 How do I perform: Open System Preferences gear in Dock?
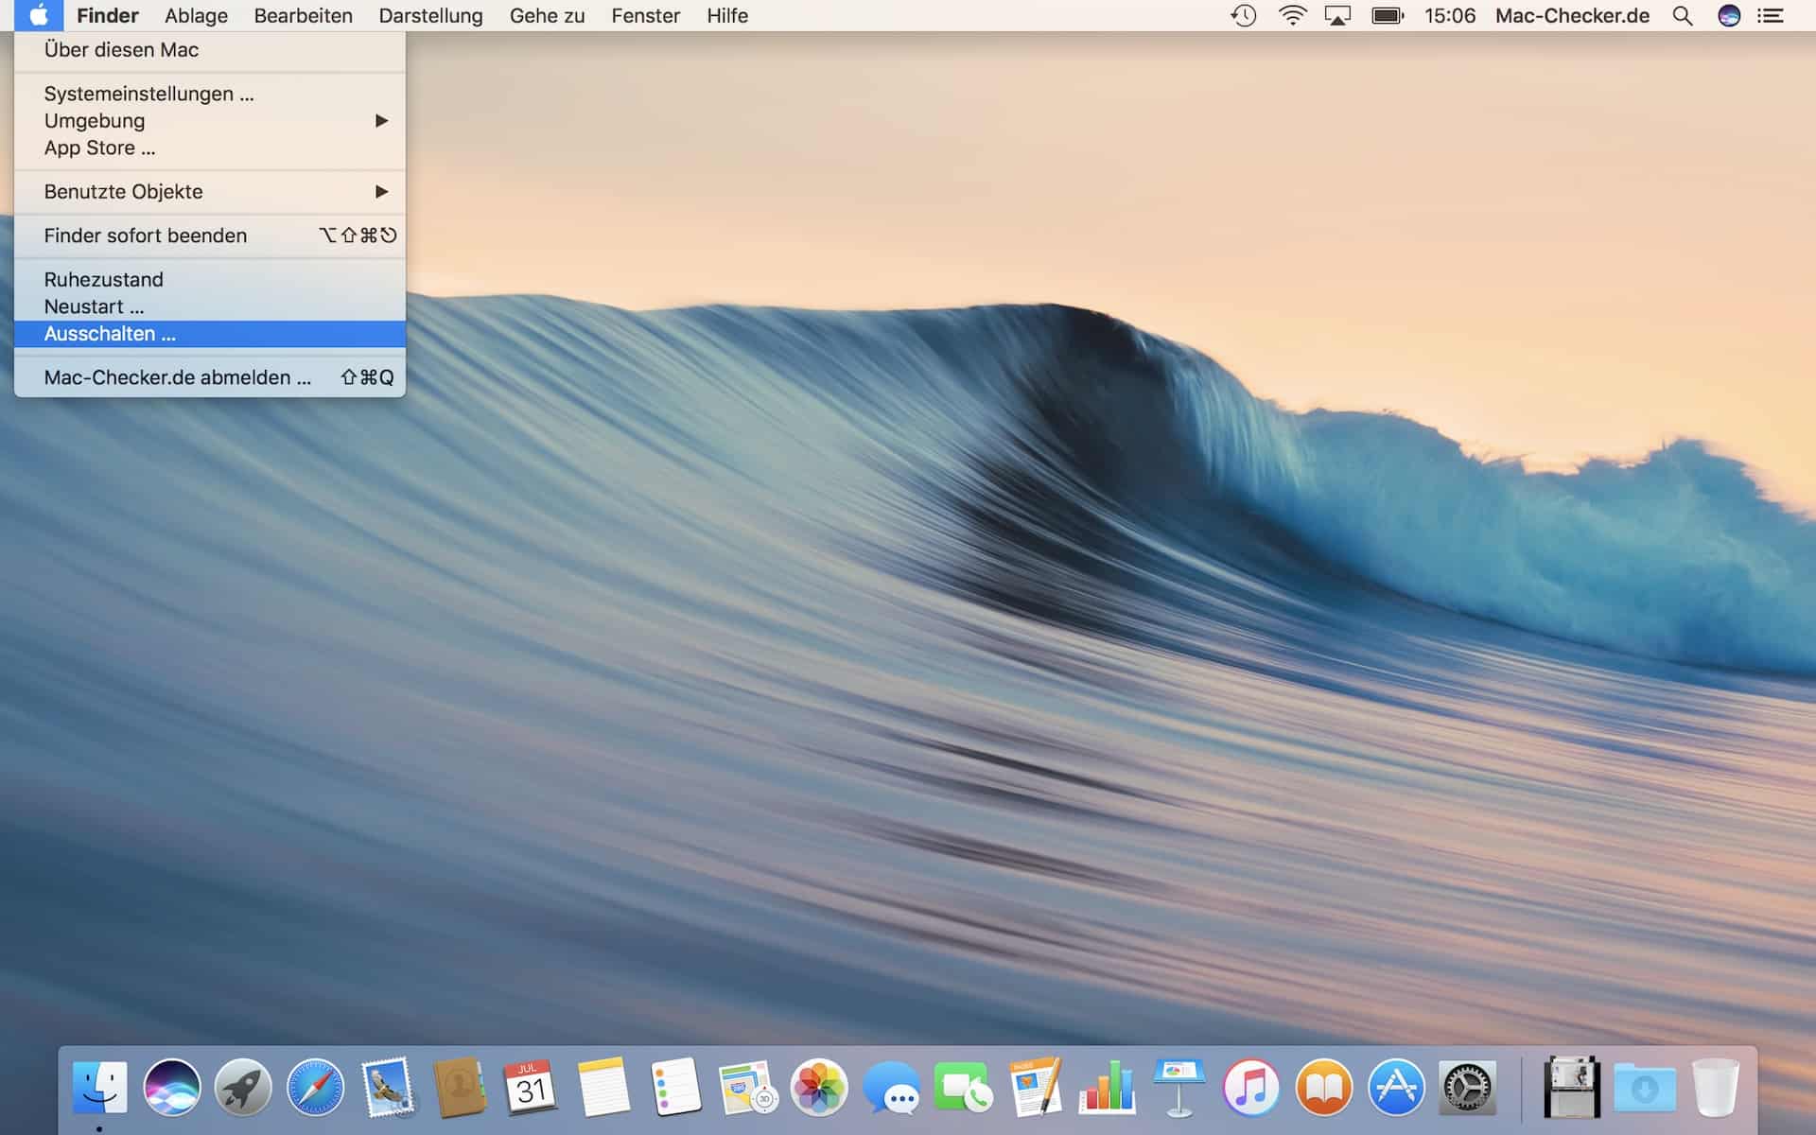1467,1088
